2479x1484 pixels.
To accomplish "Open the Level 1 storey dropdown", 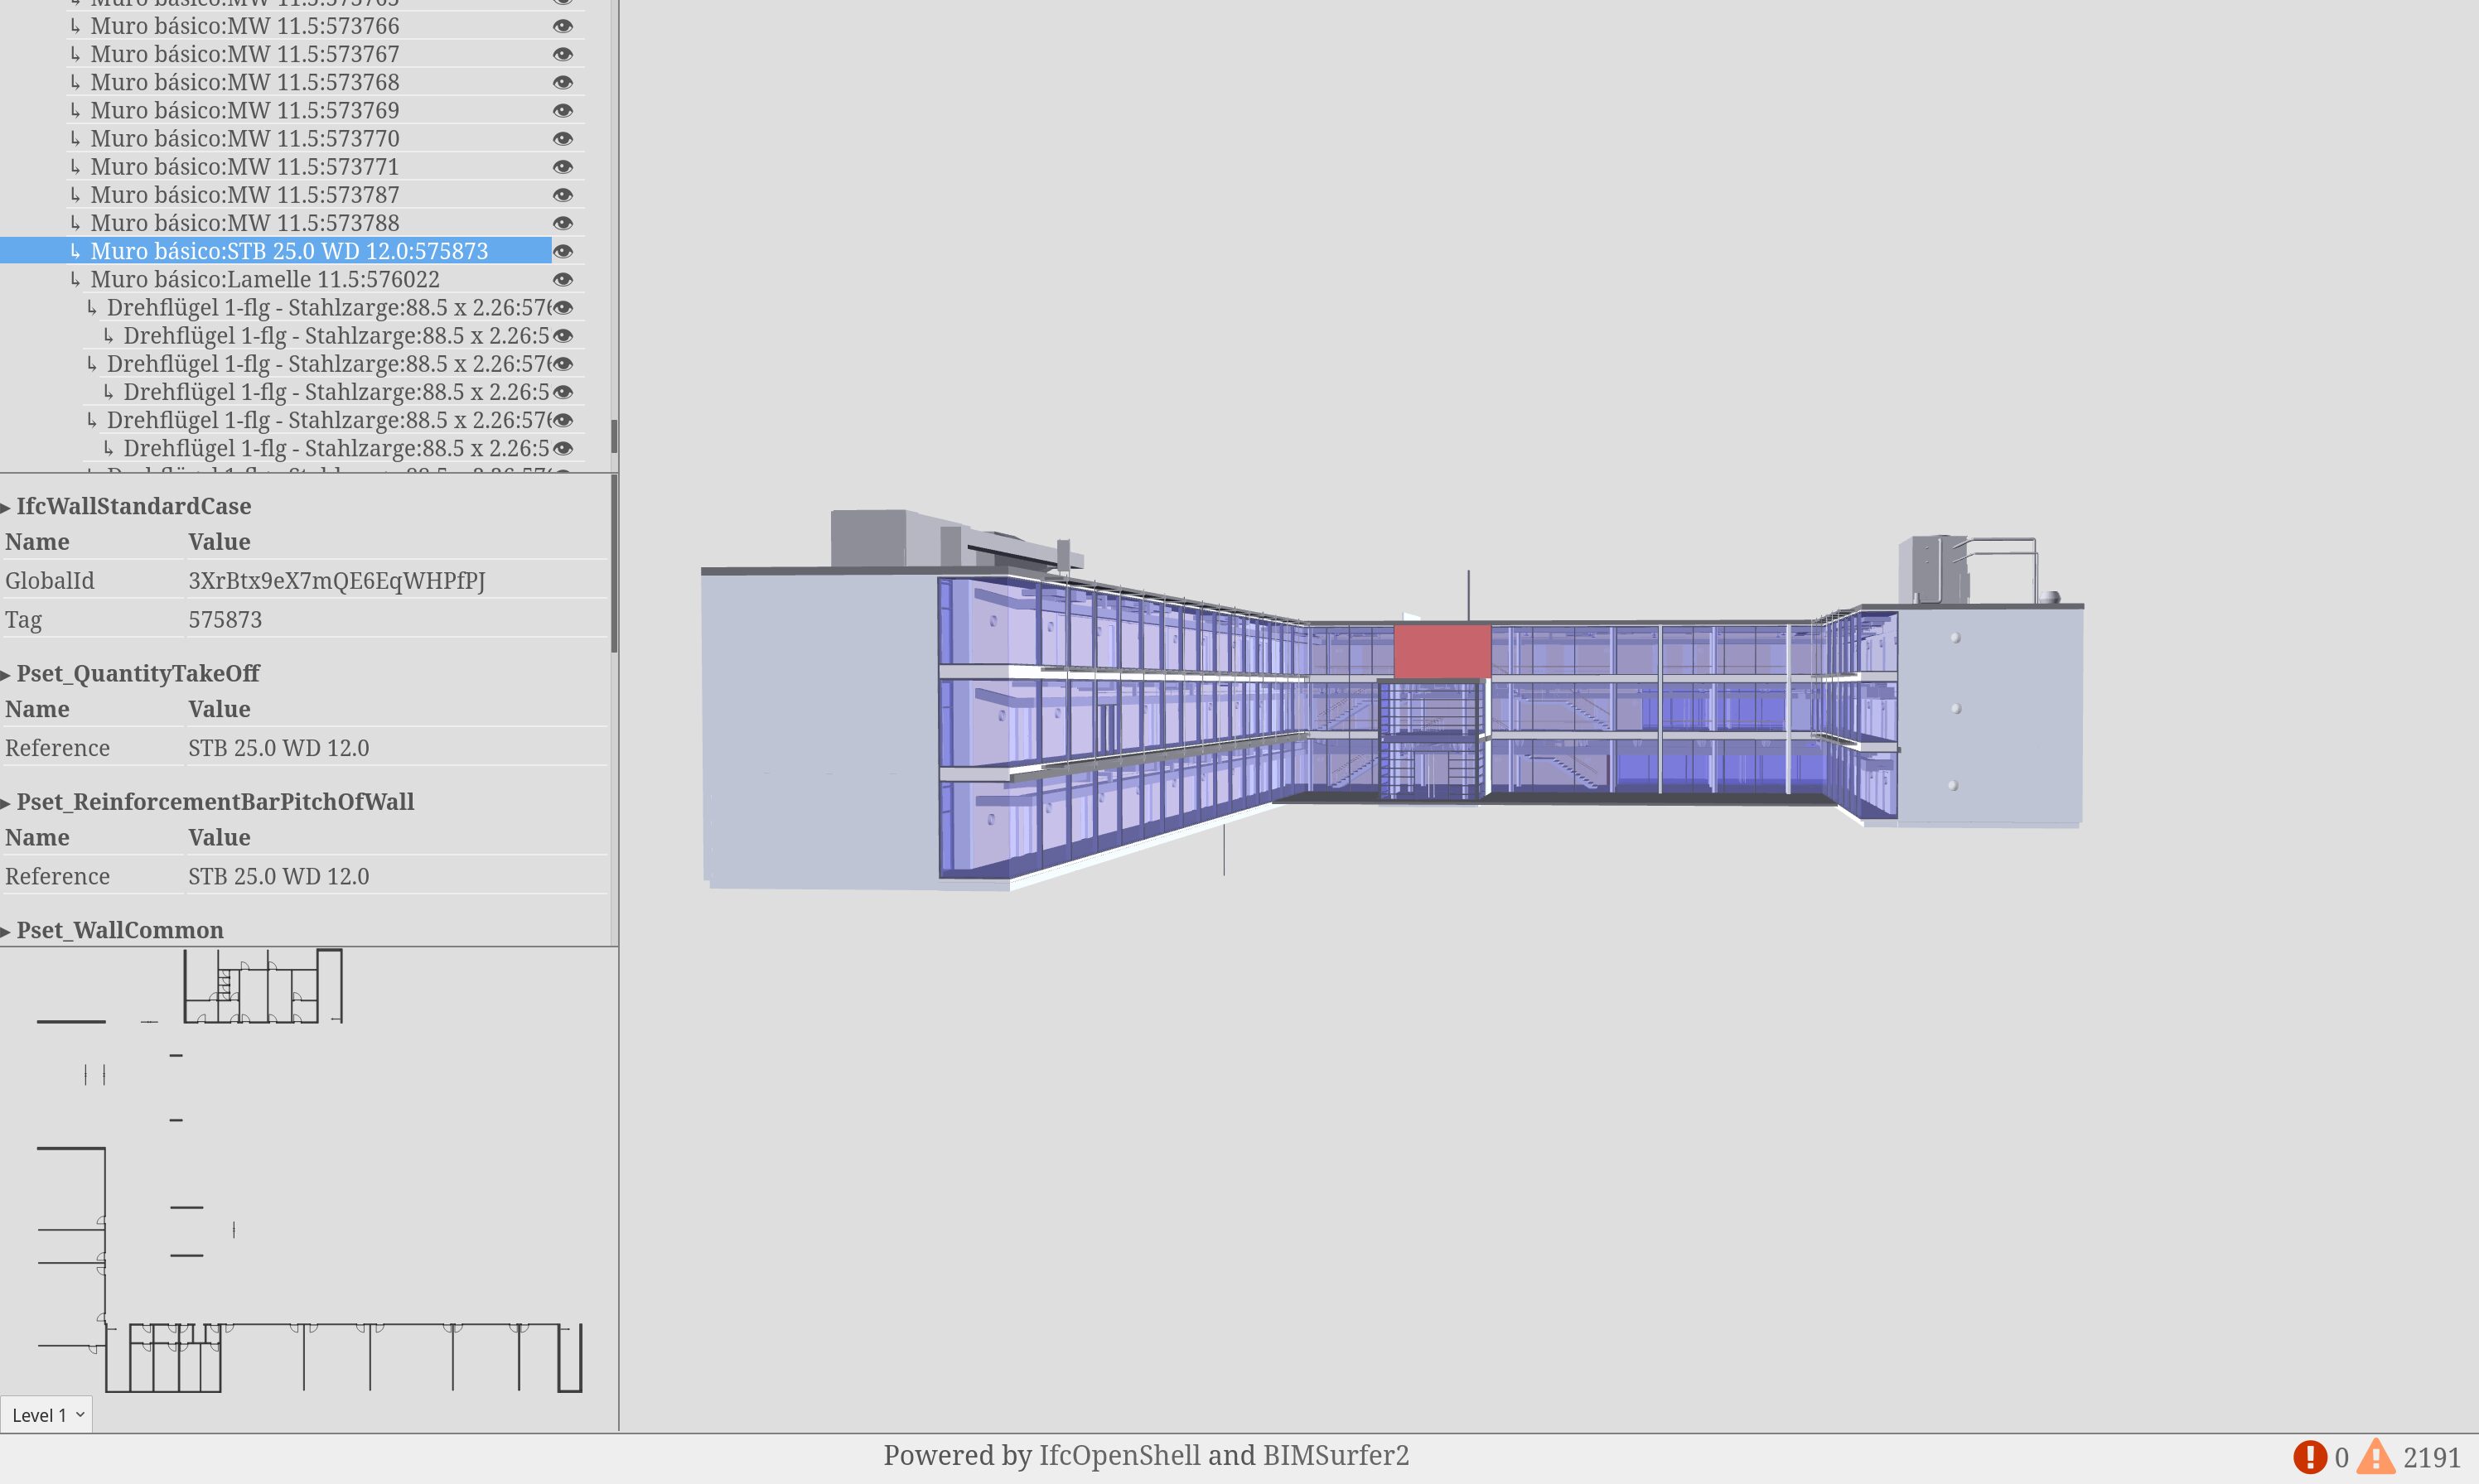I will click(x=47, y=1415).
